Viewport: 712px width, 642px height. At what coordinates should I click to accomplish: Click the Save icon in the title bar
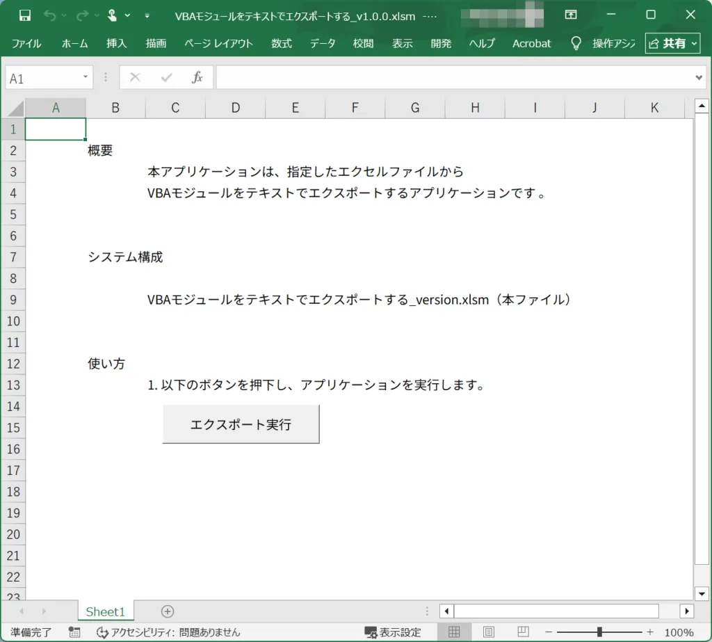coord(25,15)
